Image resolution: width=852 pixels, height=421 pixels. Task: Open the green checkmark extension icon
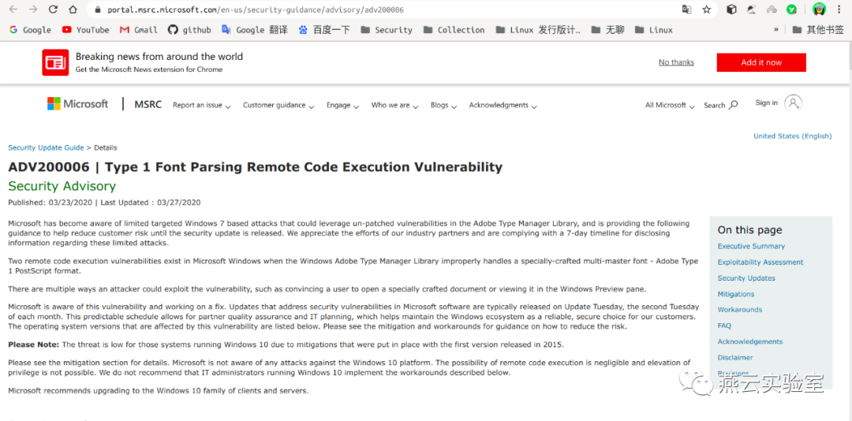click(x=792, y=9)
